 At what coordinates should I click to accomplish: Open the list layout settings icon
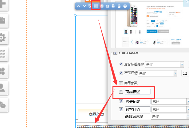(96, 6)
